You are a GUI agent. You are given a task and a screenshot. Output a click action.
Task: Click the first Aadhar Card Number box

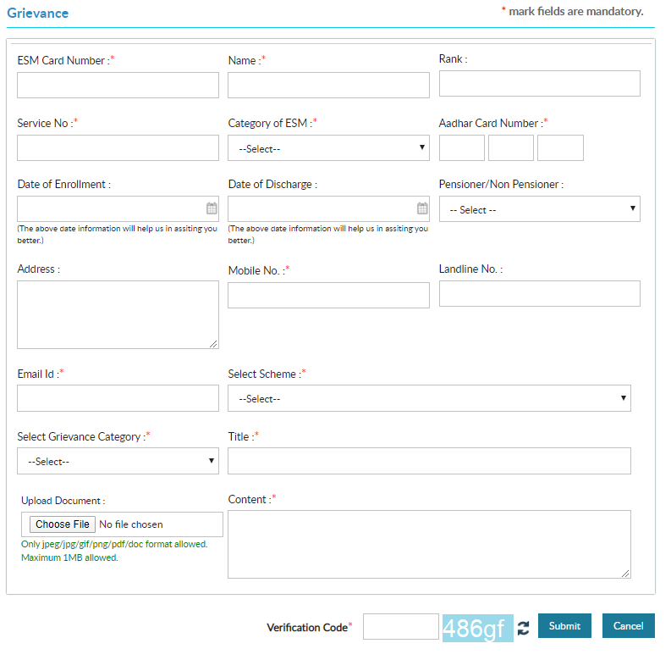(x=462, y=148)
